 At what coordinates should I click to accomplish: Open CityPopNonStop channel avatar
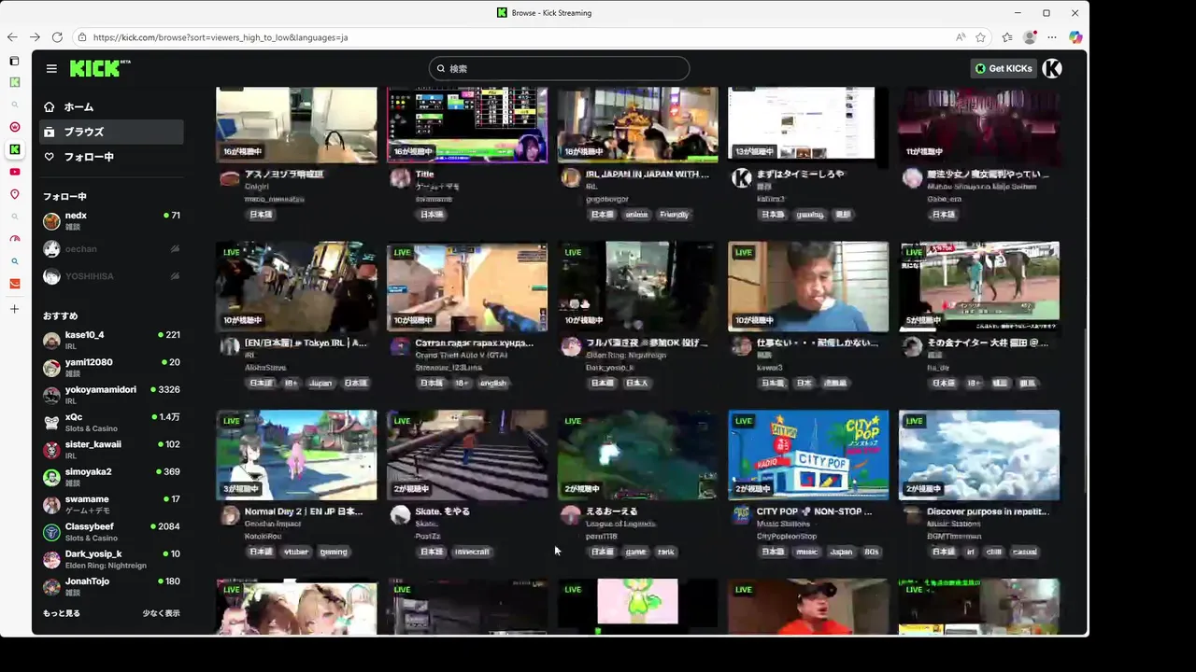click(741, 515)
